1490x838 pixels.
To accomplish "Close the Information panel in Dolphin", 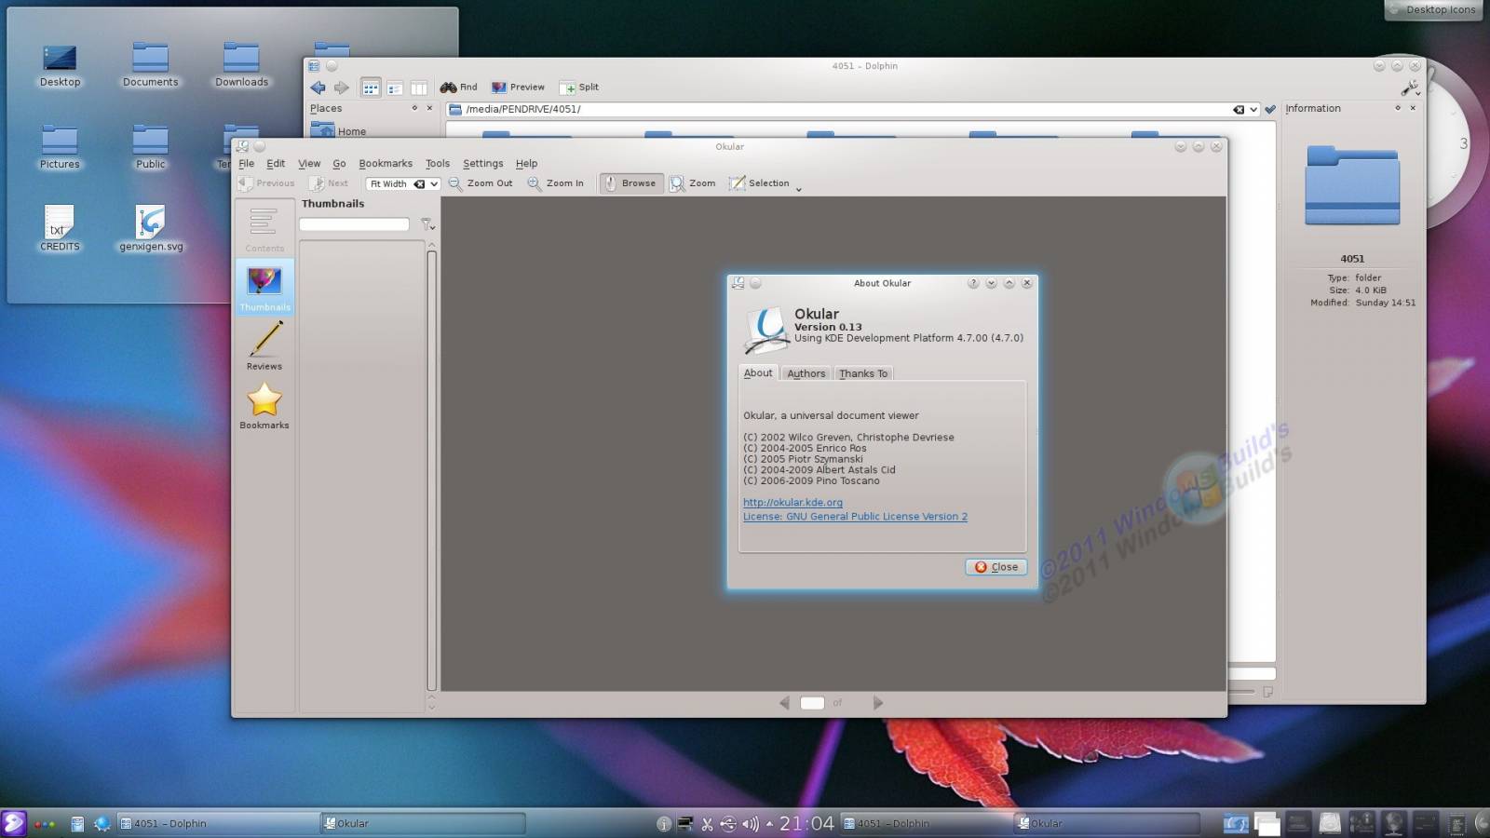I will (1413, 108).
